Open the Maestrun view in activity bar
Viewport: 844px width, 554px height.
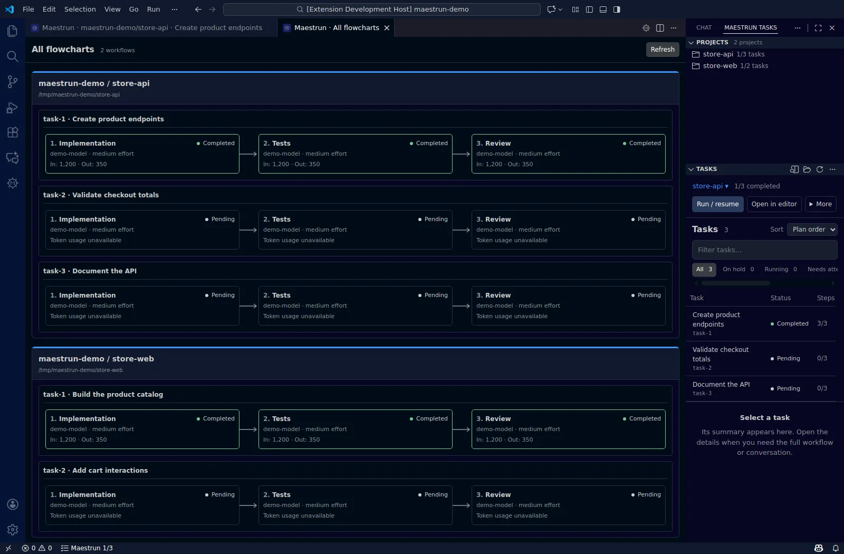pos(13,183)
